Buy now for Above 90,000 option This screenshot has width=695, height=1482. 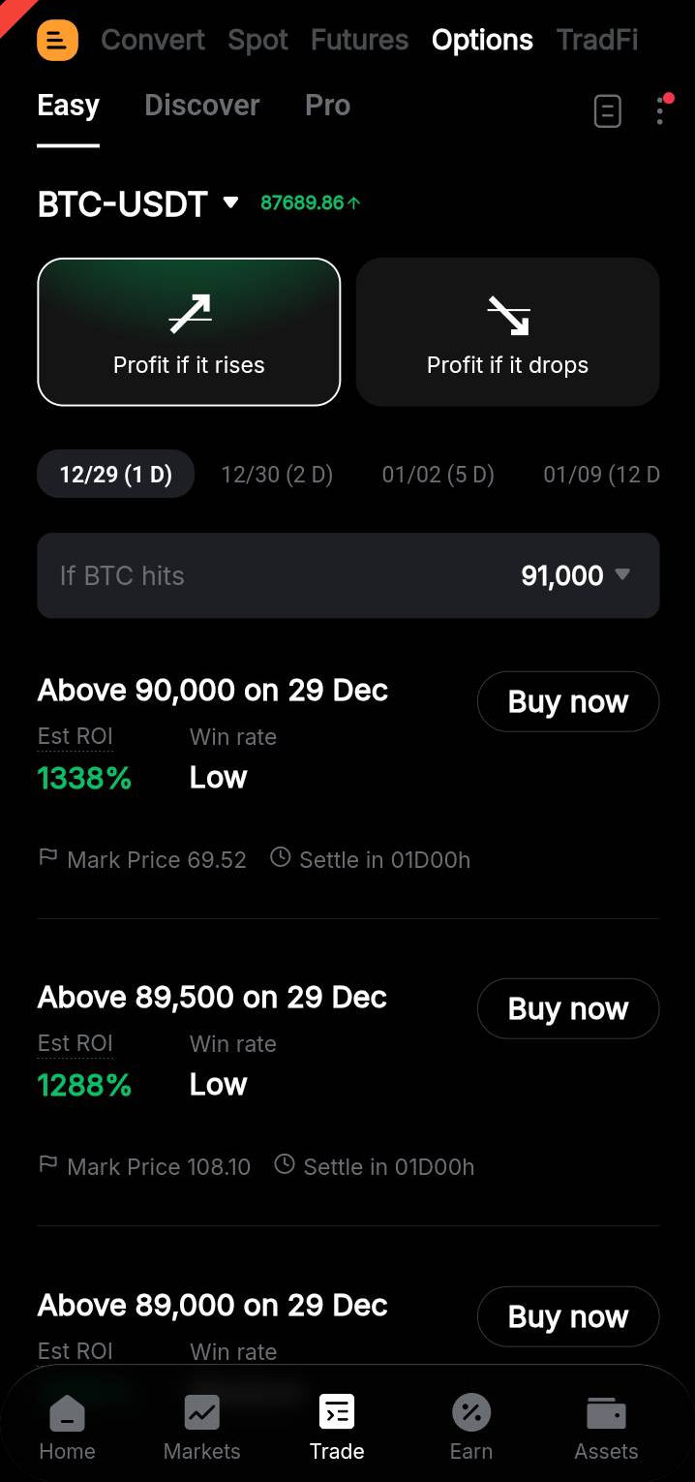(x=567, y=701)
